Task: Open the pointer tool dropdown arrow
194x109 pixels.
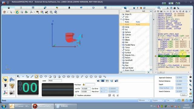Action: pos(14,12)
